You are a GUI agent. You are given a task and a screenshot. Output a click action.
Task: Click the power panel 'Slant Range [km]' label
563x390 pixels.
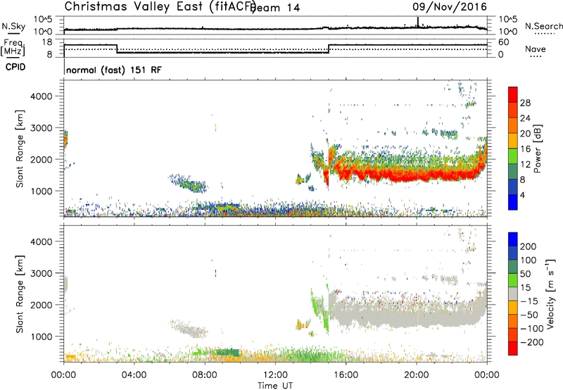[x=20, y=149]
